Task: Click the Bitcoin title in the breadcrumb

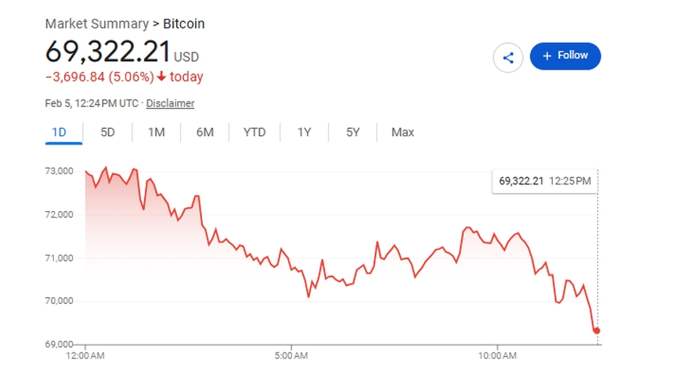Action: tap(184, 23)
